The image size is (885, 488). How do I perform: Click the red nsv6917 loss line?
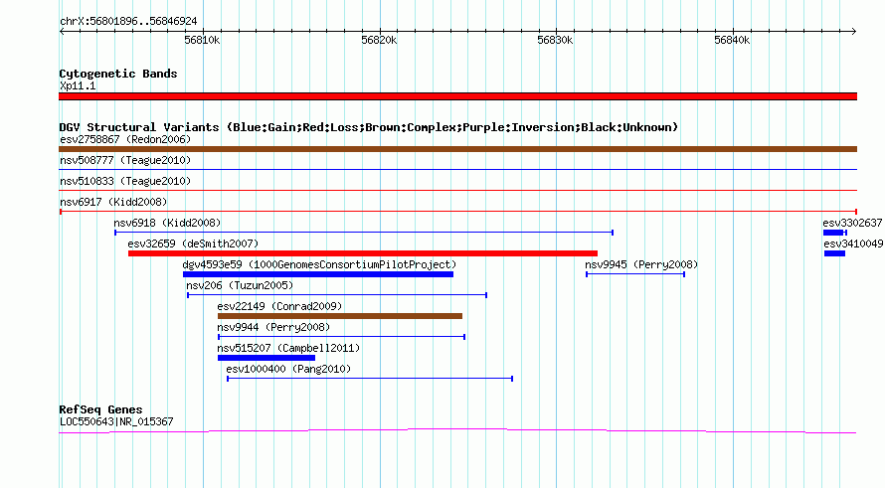pyautogui.click(x=458, y=212)
